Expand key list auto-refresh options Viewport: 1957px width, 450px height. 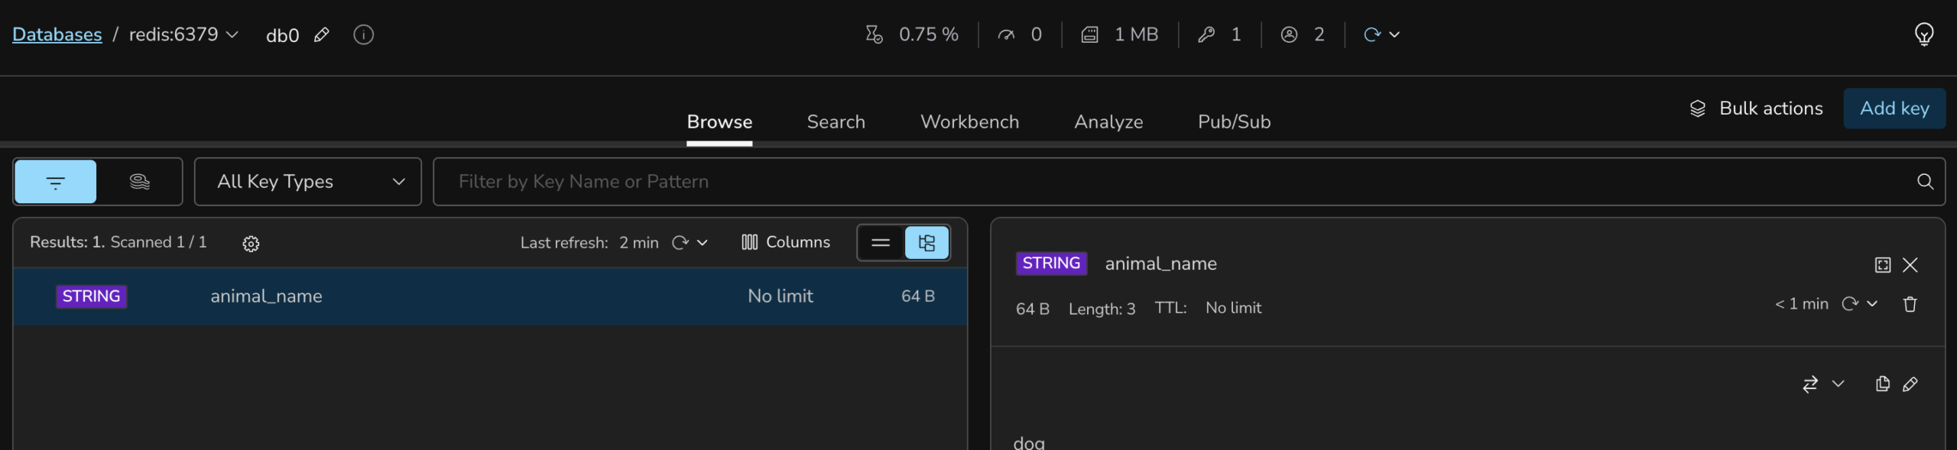pyautogui.click(x=703, y=243)
